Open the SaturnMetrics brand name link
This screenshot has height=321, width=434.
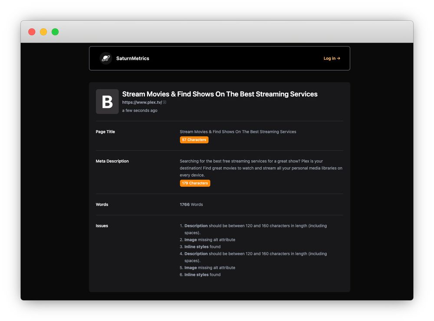click(x=132, y=58)
